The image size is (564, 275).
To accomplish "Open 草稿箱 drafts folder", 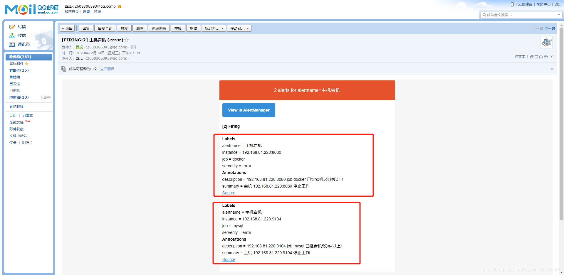I will pyautogui.click(x=15, y=77).
